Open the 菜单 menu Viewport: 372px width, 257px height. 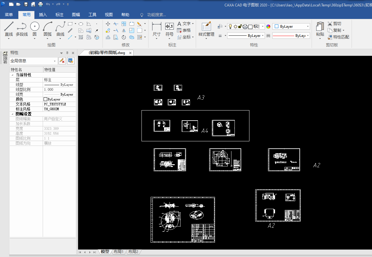point(9,15)
